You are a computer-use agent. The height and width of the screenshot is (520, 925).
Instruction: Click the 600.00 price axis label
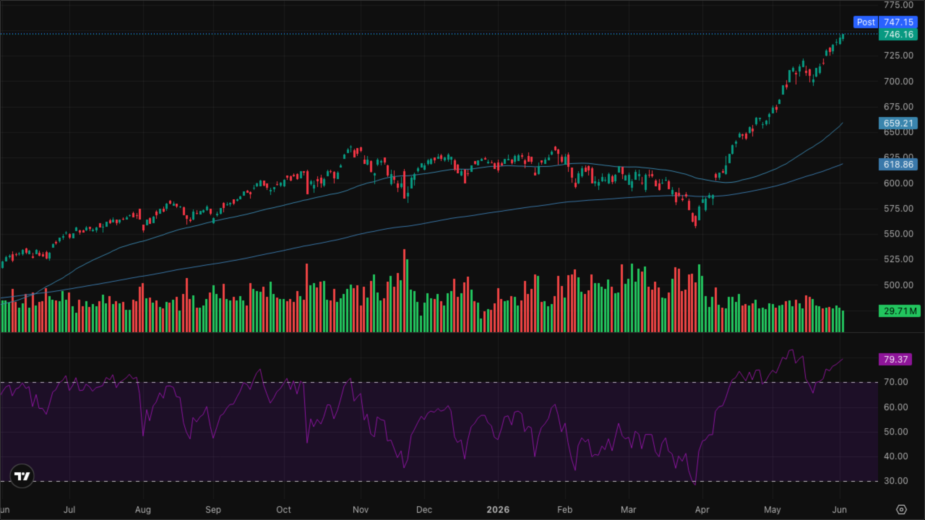pyautogui.click(x=899, y=183)
